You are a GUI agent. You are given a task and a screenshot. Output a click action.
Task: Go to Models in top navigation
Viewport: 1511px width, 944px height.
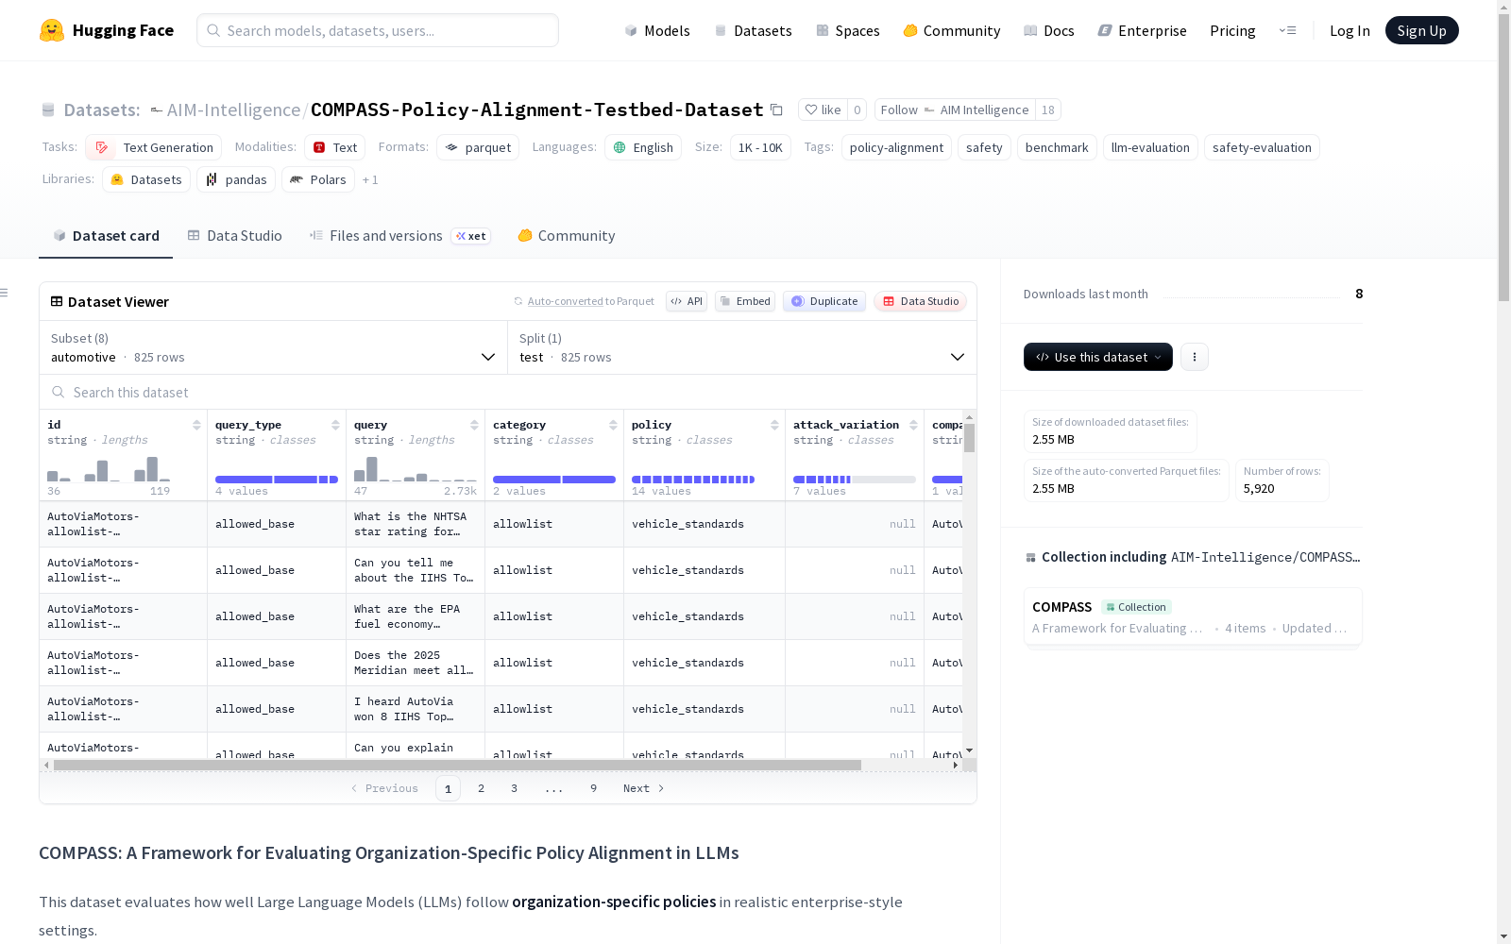pyautogui.click(x=657, y=30)
